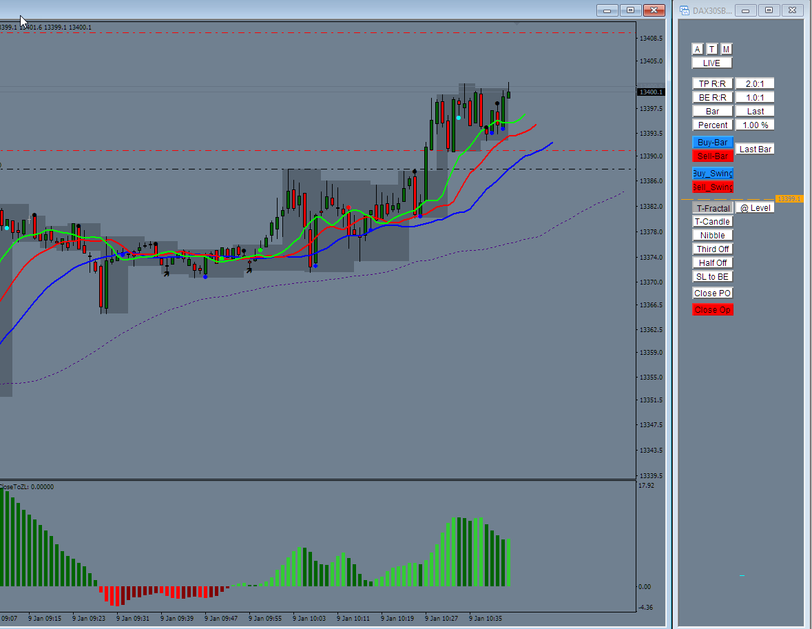812x629 pixels.
Task: Click the blue Buy-Bar button
Action: pos(713,143)
